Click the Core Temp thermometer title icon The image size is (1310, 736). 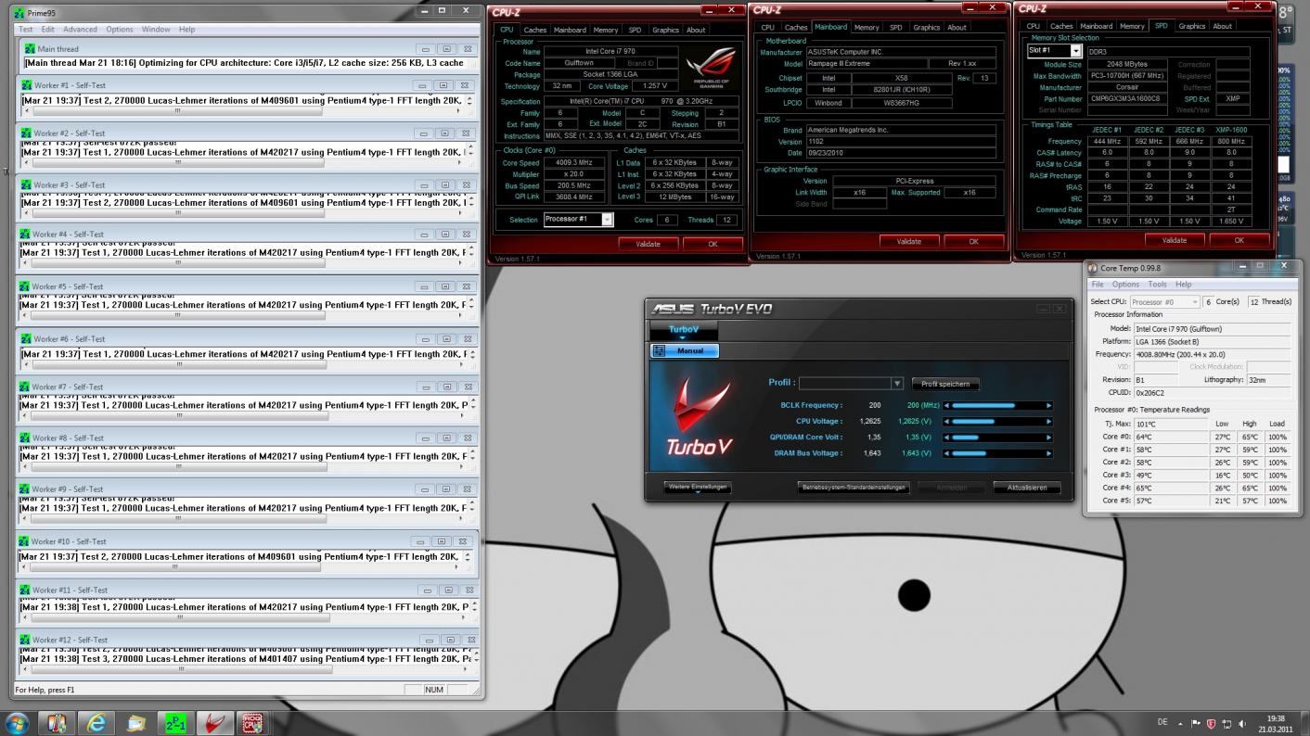(1093, 268)
